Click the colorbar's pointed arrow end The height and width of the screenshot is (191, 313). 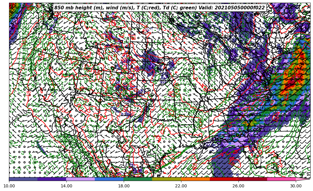(x=303, y=179)
